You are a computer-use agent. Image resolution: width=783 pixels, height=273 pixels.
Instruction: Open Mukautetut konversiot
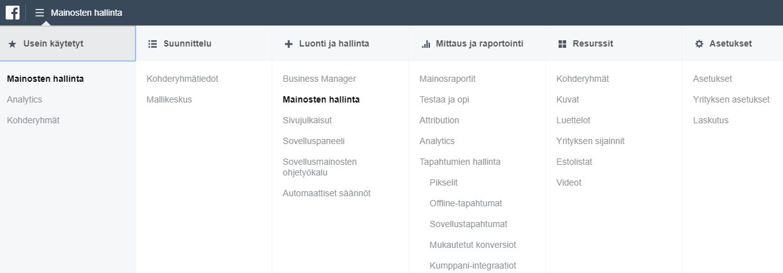coord(472,245)
